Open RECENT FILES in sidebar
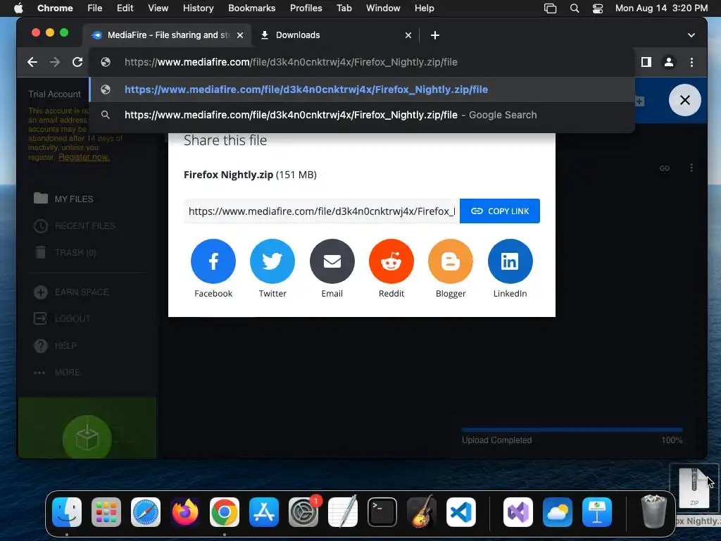This screenshot has width=721, height=541. [x=75, y=226]
